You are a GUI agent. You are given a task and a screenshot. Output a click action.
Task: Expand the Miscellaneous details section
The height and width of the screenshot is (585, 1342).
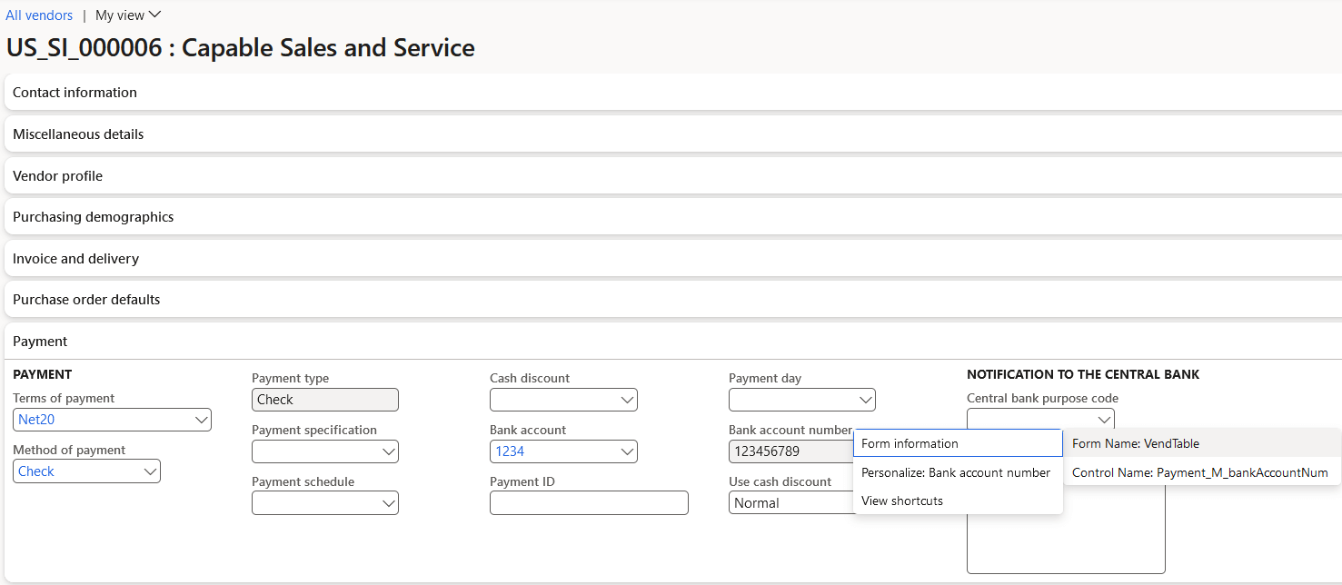point(672,134)
